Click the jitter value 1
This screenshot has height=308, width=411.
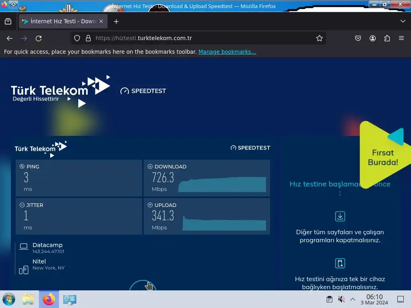(x=26, y=216)
